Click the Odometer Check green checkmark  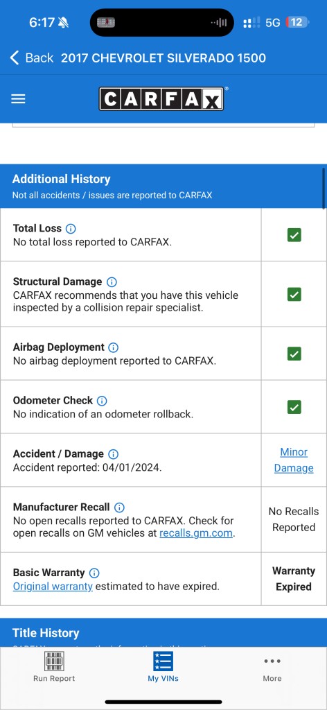[x=294, y=407]
